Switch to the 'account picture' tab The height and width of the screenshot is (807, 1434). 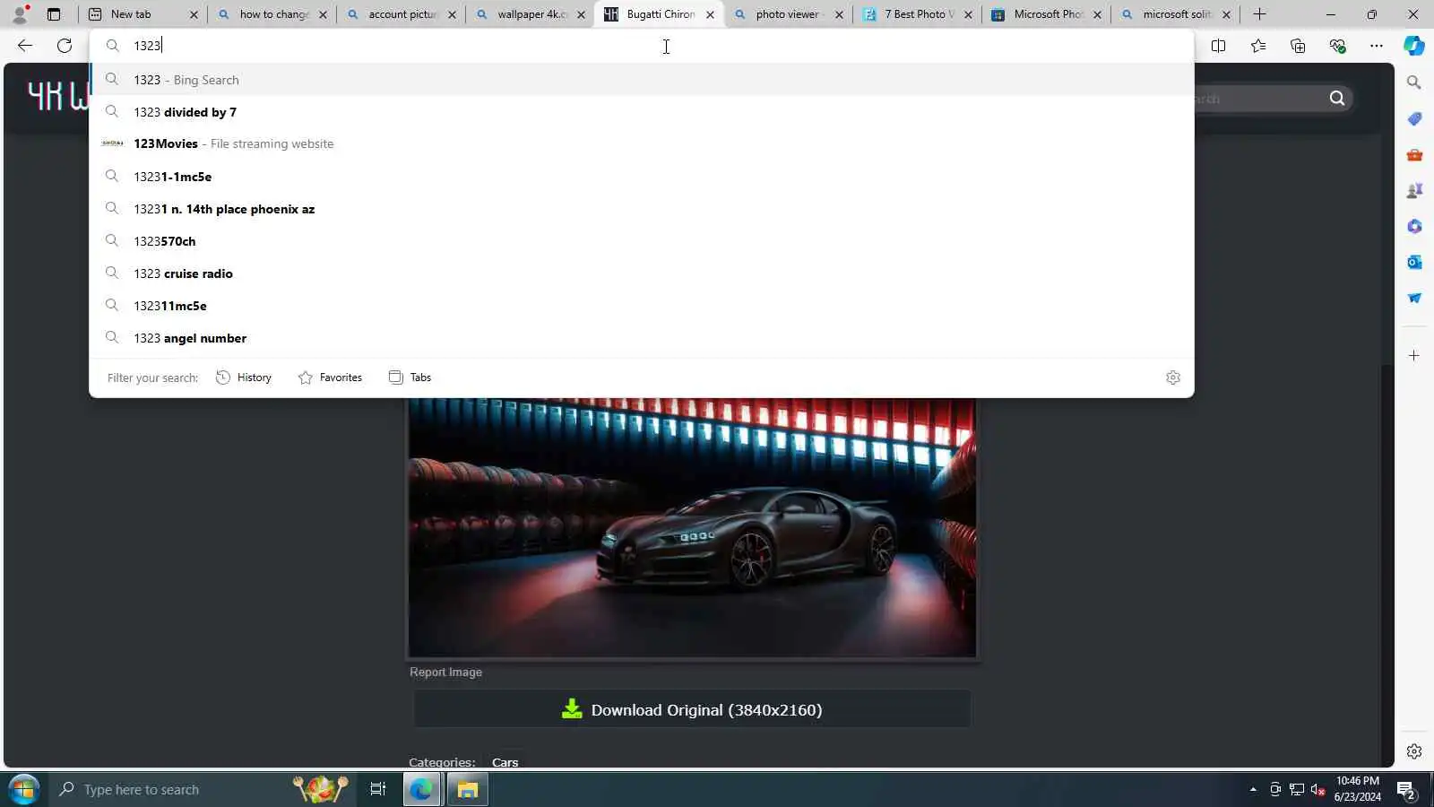click(x=401, y=14)
